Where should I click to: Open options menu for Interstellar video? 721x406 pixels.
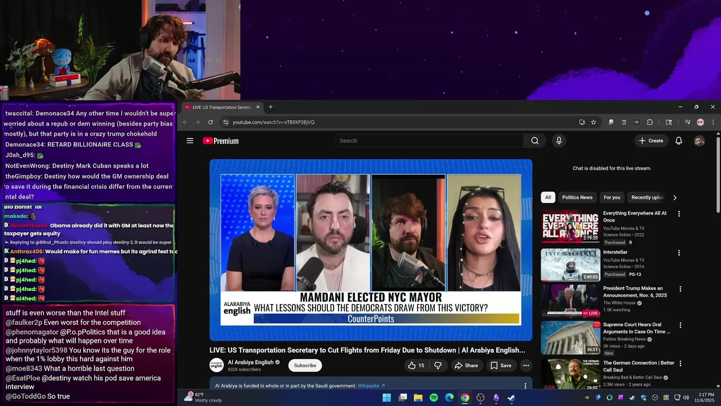point(679,253)
